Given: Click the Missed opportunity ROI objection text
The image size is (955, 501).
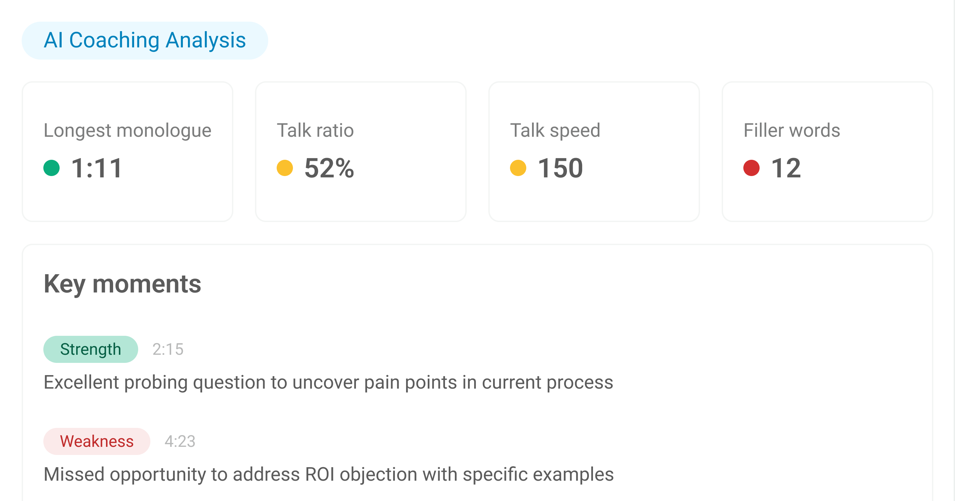Looking at the screenshot, I should (x=328, y=474).
